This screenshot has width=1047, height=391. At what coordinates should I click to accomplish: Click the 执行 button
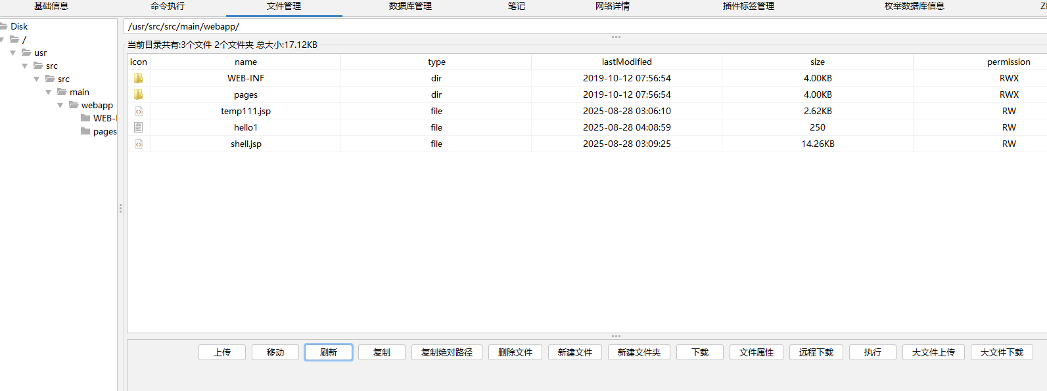(x=873, y=352)
